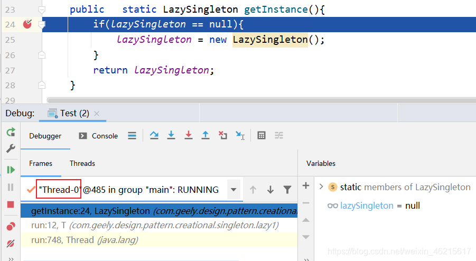
Task: Click the threads dump layout icon beside Console
Action: coord(132,136)
